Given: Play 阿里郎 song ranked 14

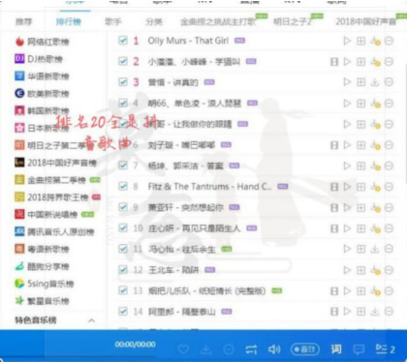Looking at the screenshot, I should click(x=347, y=312).
